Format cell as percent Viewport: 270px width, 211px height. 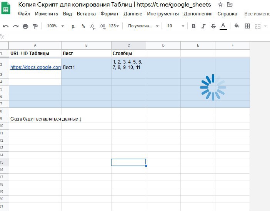[x=83, y=26]
